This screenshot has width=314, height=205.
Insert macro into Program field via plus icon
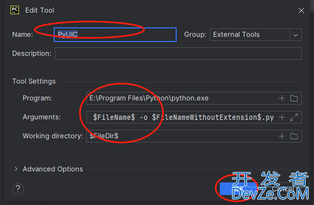coord(282,98)
